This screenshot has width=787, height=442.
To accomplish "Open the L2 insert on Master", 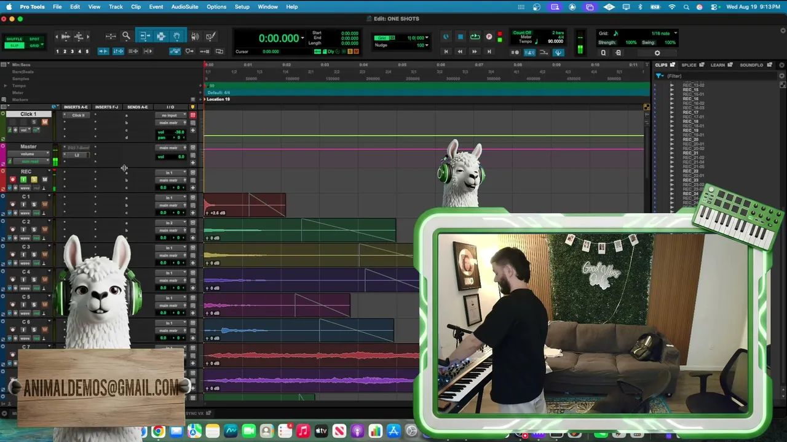I will (77, 155).
